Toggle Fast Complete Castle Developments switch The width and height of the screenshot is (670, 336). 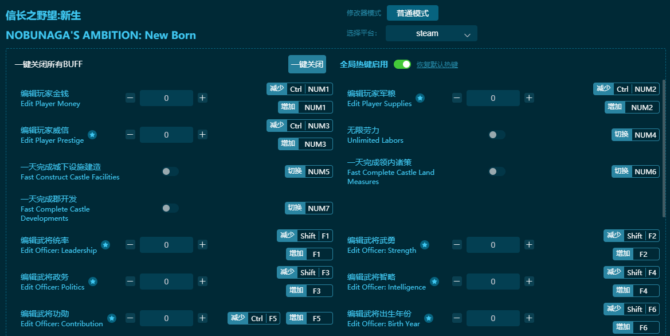[x=170, y=208]
